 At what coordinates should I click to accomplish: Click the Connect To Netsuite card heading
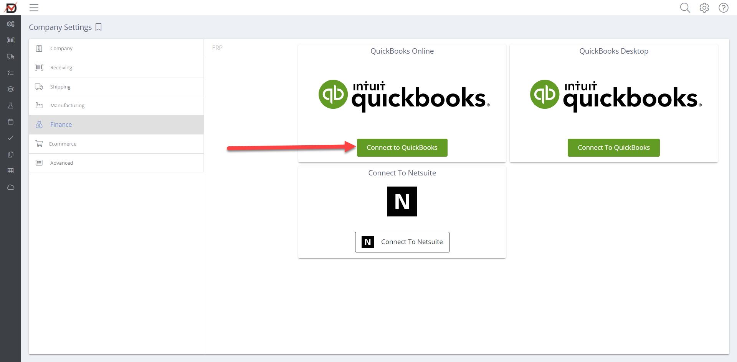pos(402,173)
